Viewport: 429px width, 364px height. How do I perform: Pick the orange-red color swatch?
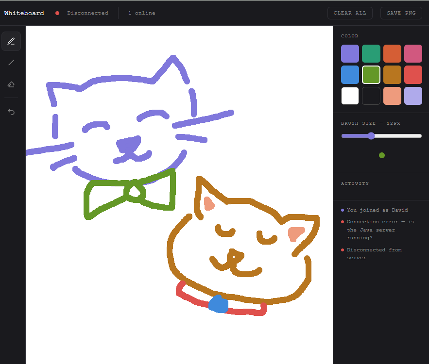click(x=392, y=53)
